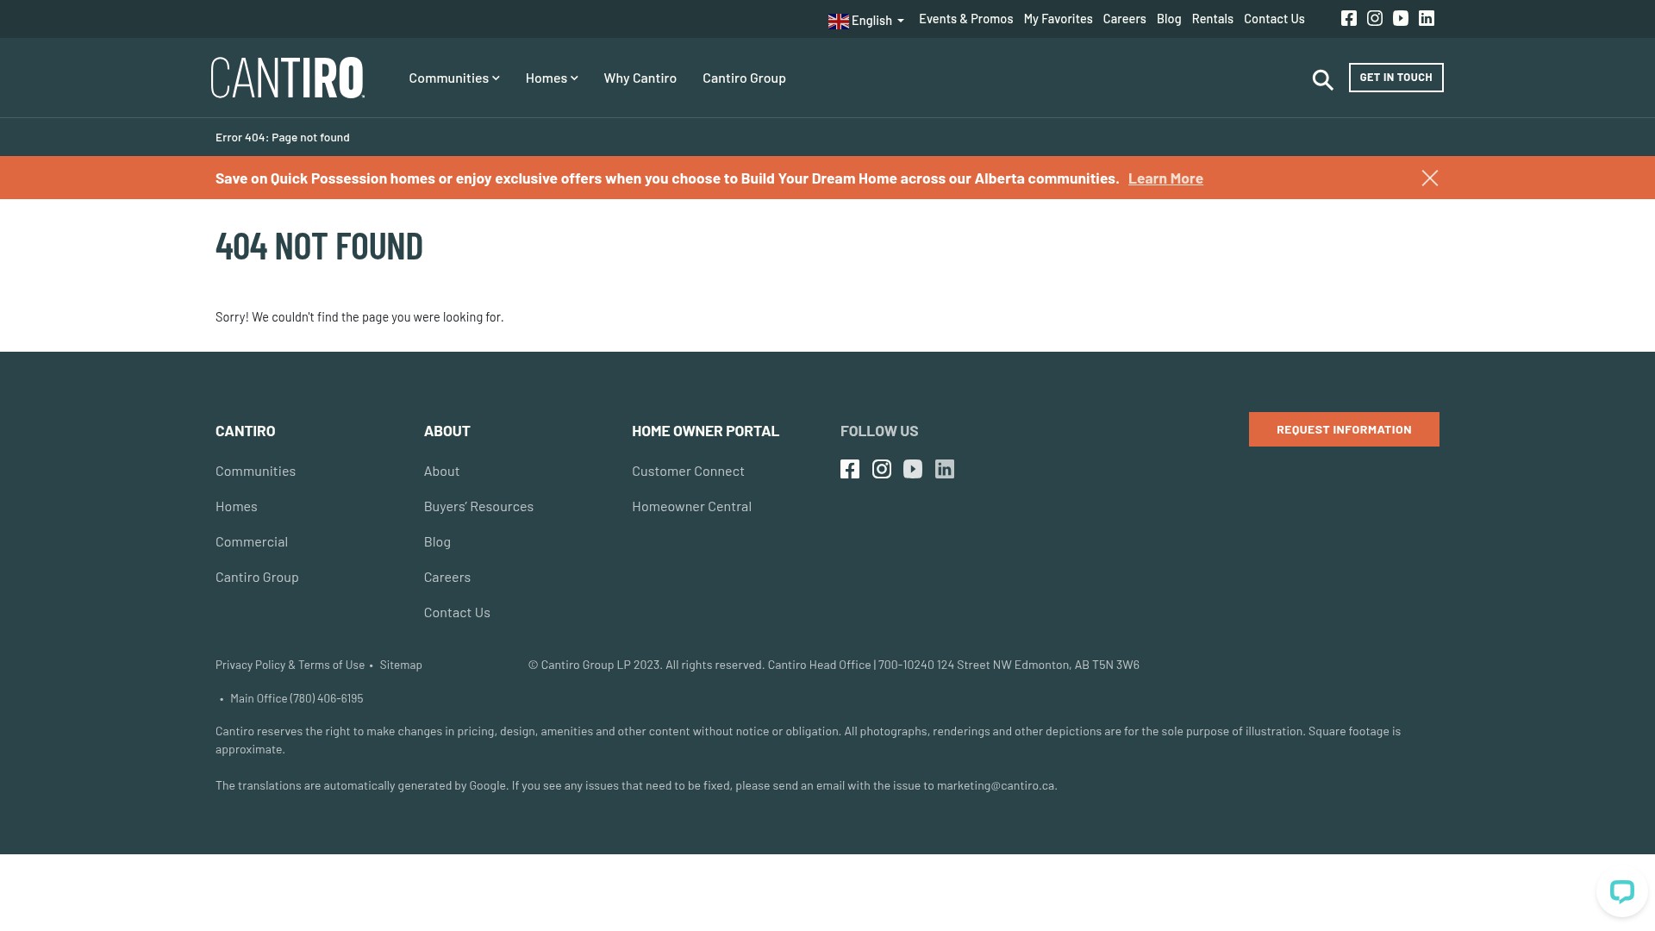Open footer Cantiro Group link
The image size is (1655, 931).
click(257, 577)
